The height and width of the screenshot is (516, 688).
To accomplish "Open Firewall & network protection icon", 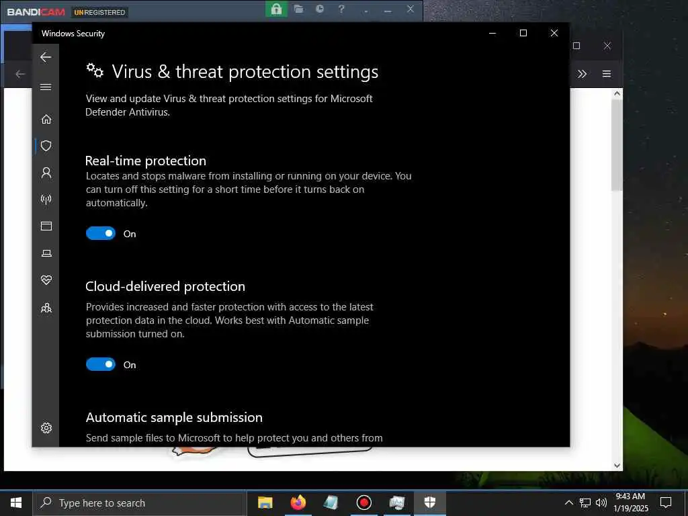I will (46, 200).
